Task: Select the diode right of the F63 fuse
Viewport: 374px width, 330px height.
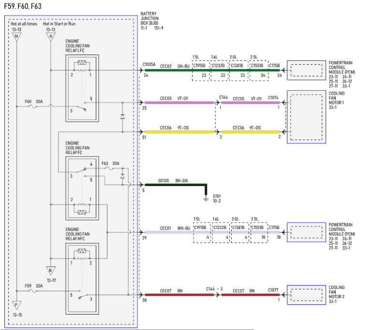Action: click(122, 176)
